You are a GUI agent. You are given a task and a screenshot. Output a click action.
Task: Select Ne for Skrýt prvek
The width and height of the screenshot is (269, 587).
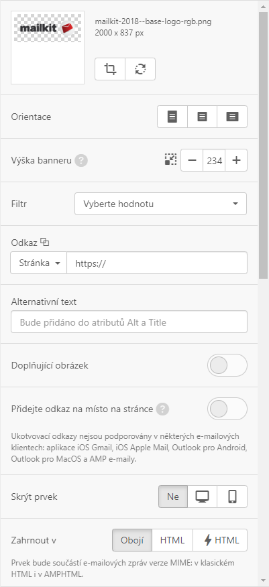click(x=173, y=497)
